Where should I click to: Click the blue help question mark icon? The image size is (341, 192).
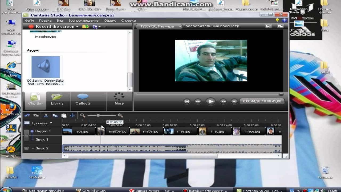[285, 20]
